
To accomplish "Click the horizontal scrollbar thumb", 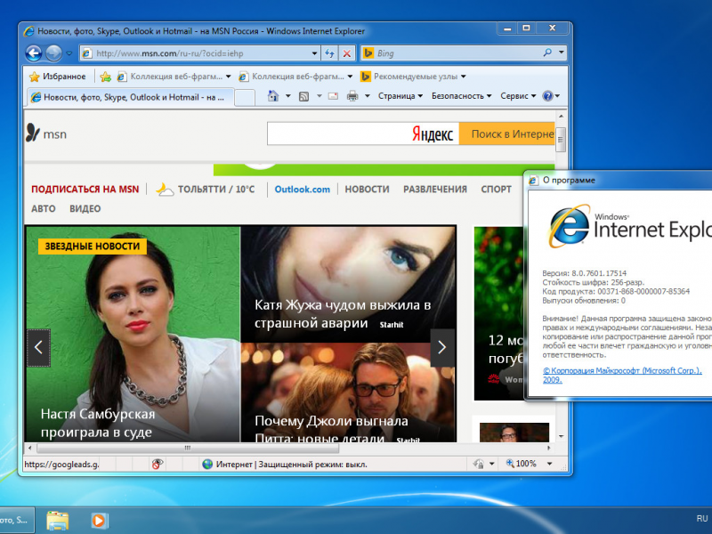I will (188, 449).
